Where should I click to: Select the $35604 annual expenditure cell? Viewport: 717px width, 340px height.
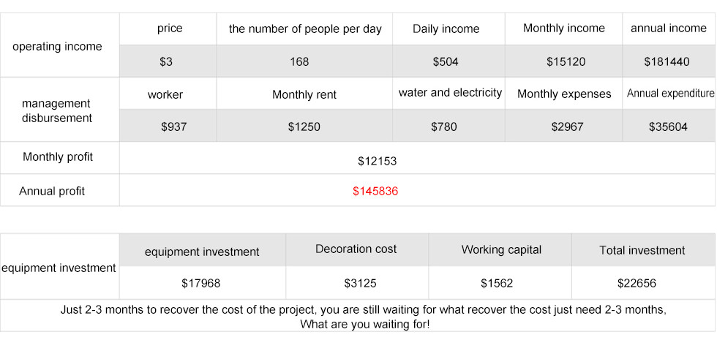point(668,126)
